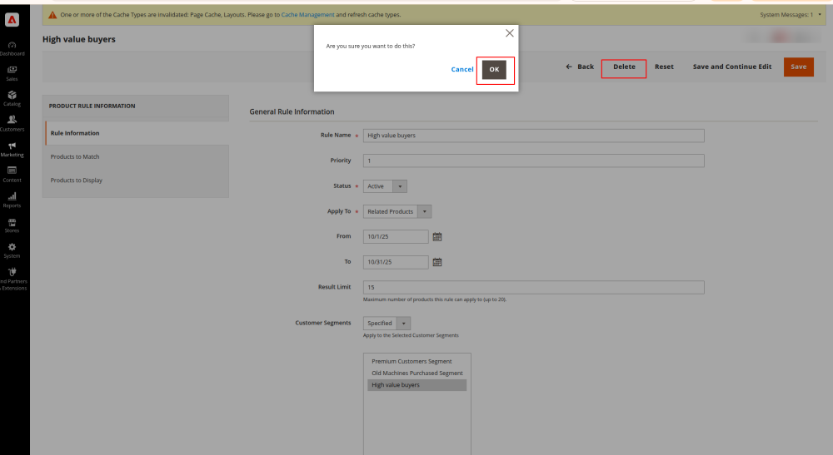Image resolution: width=833 pixels, height=455 pixels.
Task: Close the confirmation dialog with X
Action: coord(510,33)
